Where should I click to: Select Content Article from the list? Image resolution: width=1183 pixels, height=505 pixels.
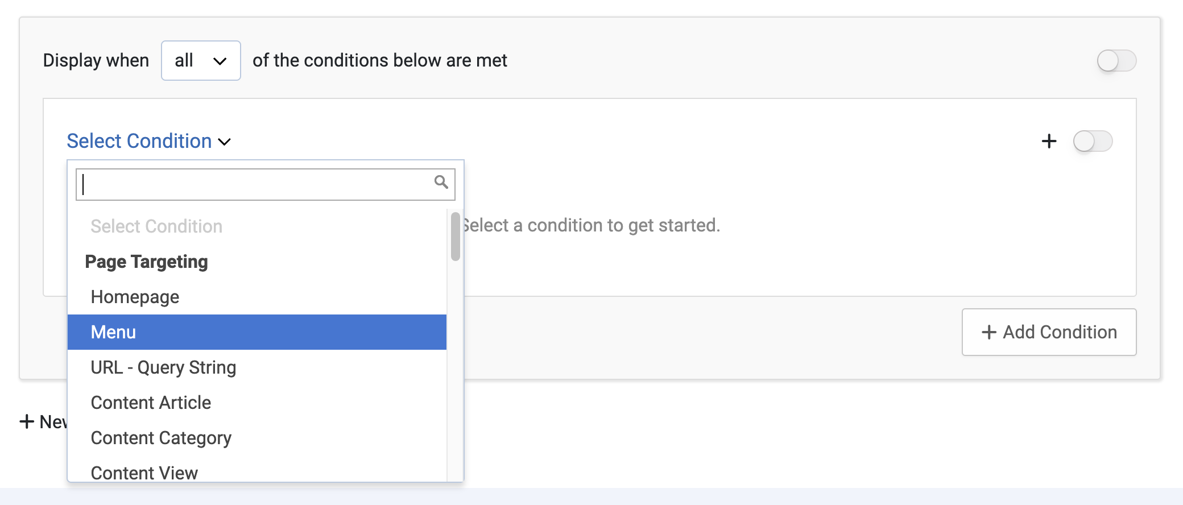point(151,403)
